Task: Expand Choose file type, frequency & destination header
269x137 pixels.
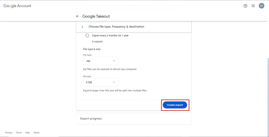Action: pos(133,27)
